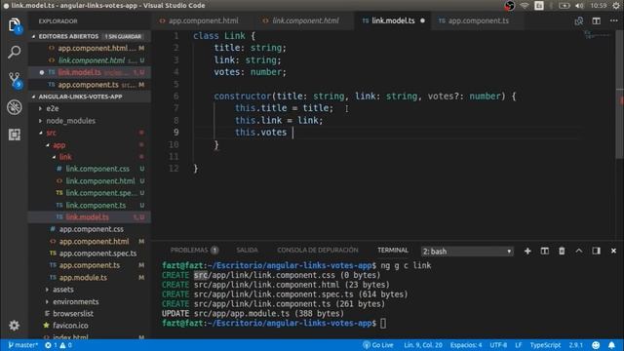Collapse the ANGULAR-LINKS-VOTES-APP section
The image size is (624, 351).
pyautogui.click(x=90, y=97)
